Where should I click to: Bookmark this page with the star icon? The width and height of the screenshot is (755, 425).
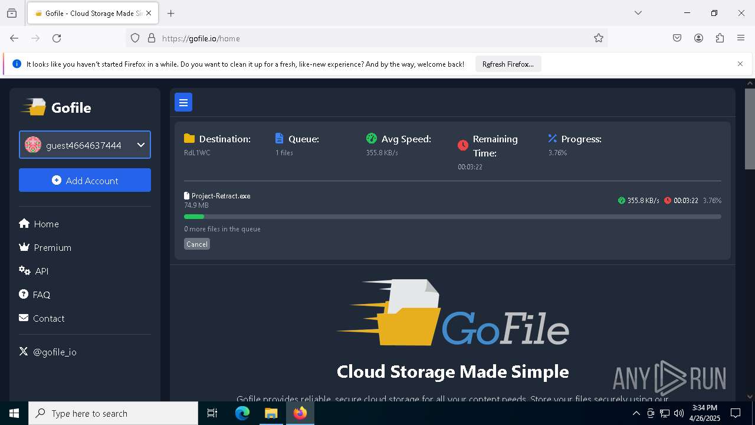click(599, 38)
